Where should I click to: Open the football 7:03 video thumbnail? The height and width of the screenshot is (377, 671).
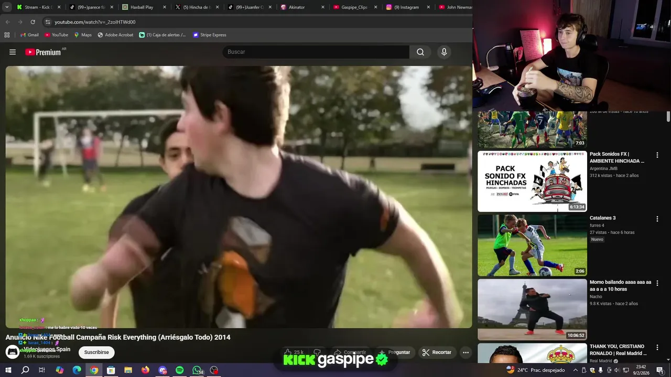[x=532, y=129]
